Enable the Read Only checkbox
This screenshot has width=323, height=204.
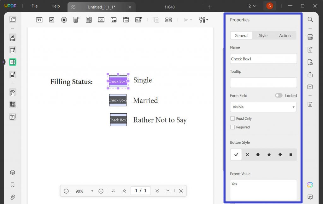pyautogui.click(x=232, y=118)
